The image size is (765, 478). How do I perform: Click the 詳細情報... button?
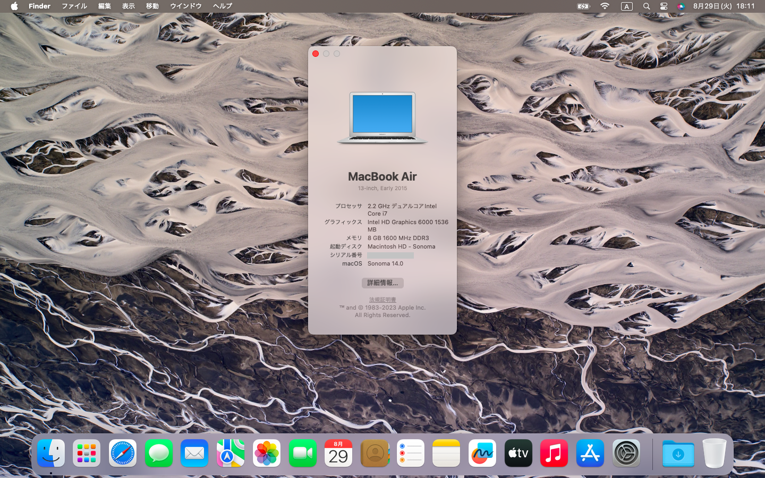(382, 283)
